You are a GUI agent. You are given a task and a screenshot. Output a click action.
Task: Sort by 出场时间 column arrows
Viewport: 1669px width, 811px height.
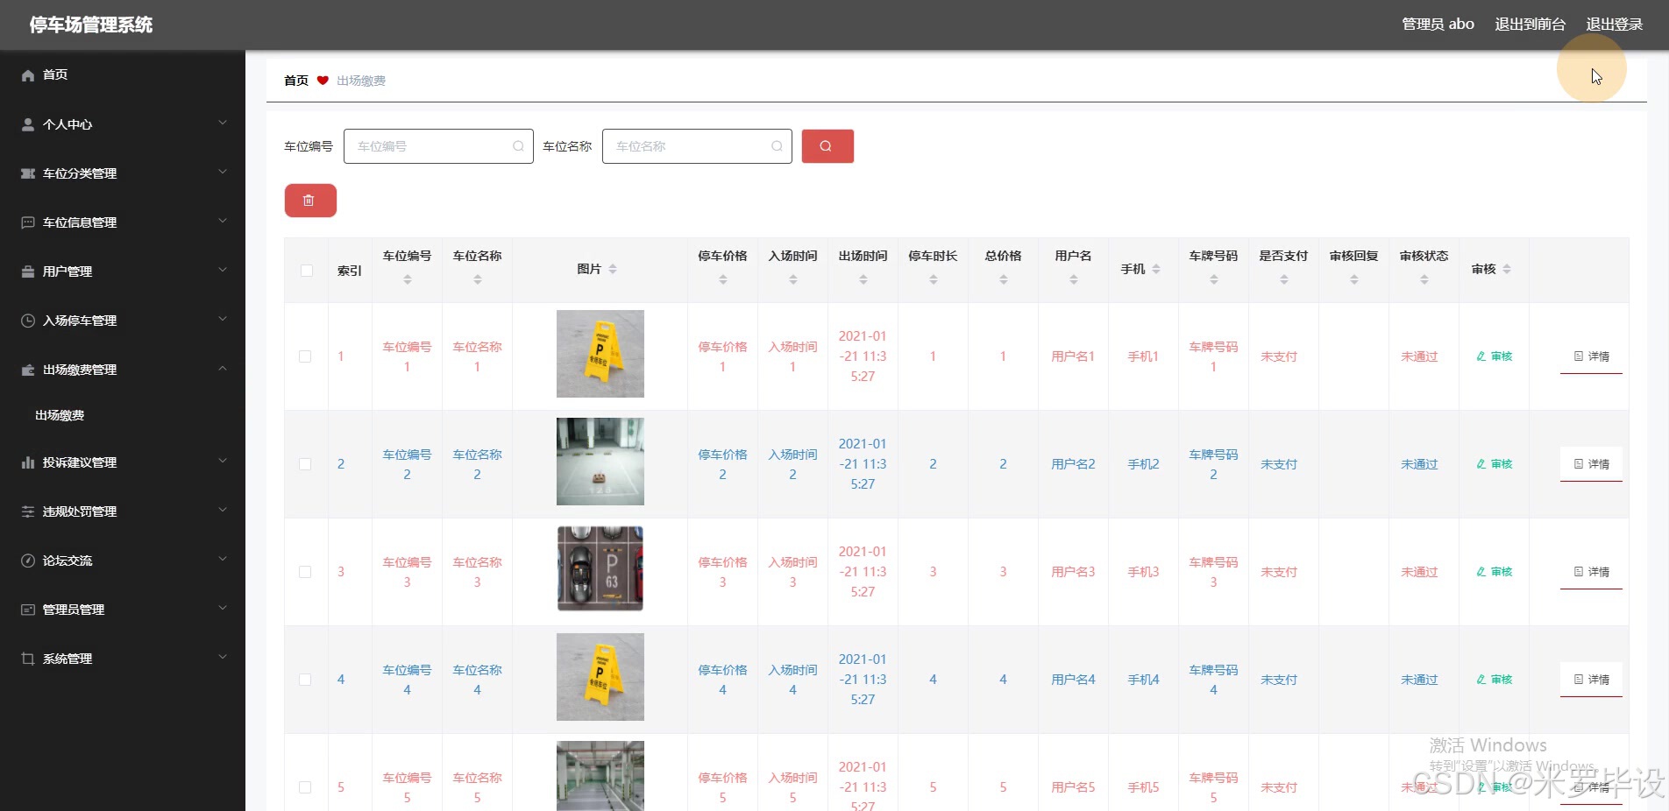(x=863, y=279)
